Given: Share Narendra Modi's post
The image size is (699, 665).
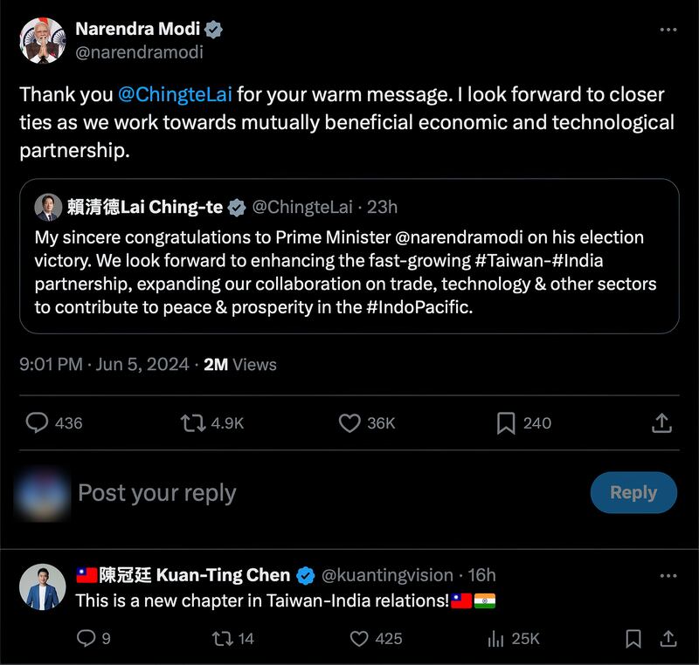Looking at the screenshot, I should (x=661, y=423).
